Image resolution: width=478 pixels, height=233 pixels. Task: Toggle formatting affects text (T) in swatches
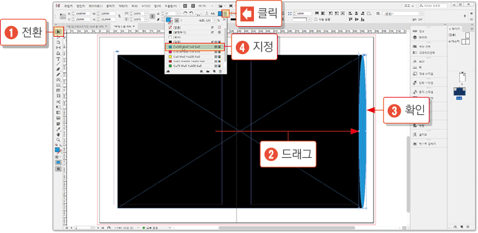click(180, 21)
